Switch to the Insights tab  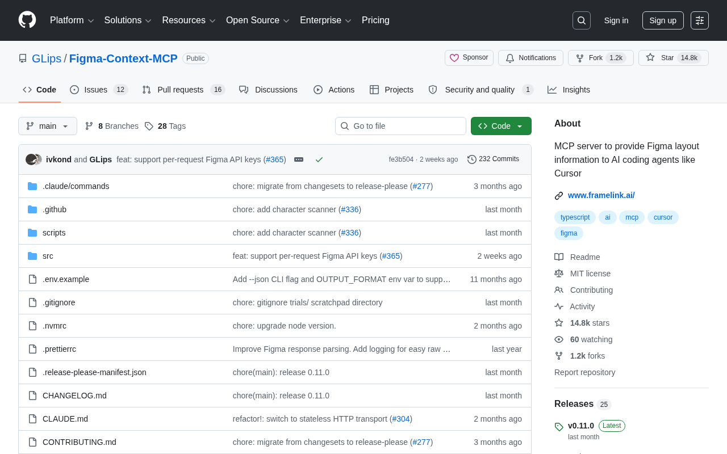(569, 90)
